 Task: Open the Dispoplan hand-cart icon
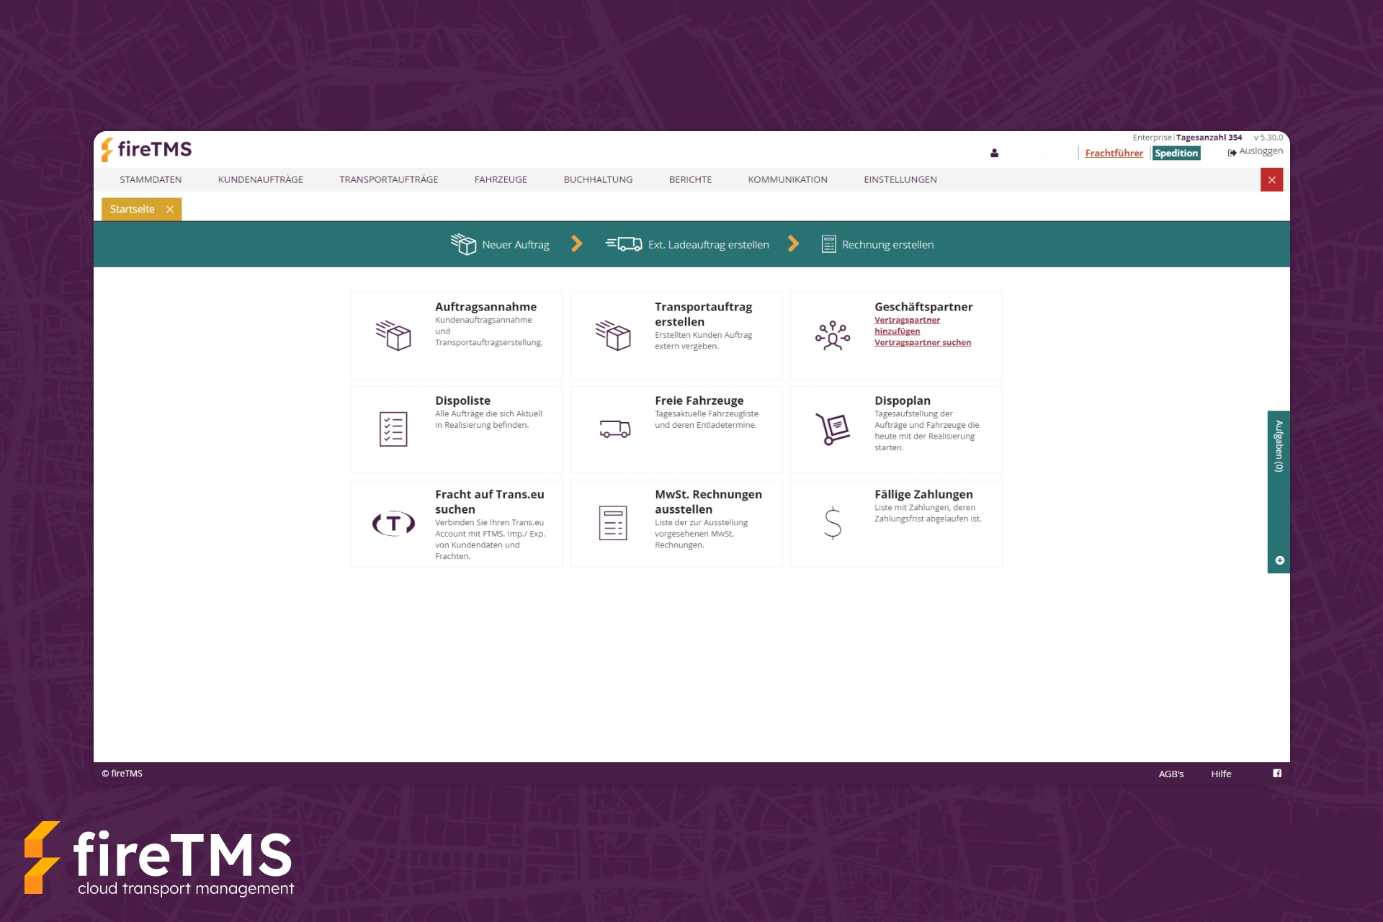(x=833, y=429)
